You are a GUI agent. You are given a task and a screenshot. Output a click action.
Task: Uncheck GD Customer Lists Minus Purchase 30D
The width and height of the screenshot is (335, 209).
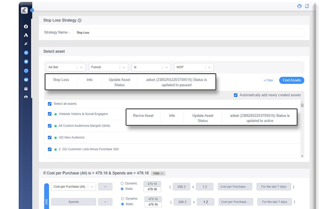[49, 149]
